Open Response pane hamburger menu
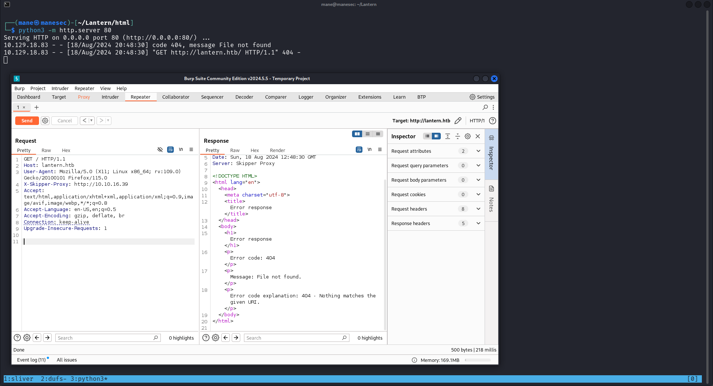 coord(380,149)
